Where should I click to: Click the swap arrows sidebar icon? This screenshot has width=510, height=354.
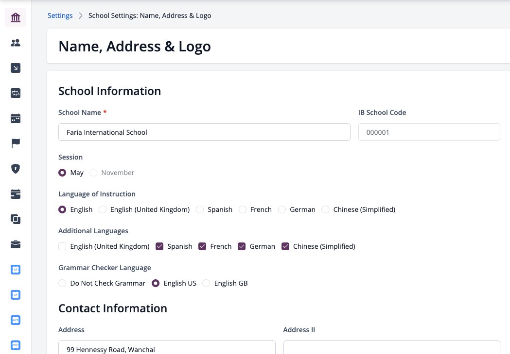16,93
